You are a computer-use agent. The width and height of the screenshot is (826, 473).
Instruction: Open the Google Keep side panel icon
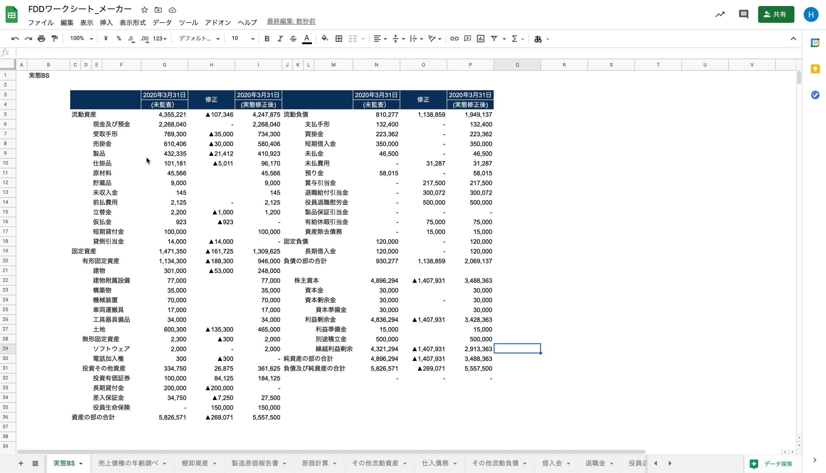(x=815, y=69)
